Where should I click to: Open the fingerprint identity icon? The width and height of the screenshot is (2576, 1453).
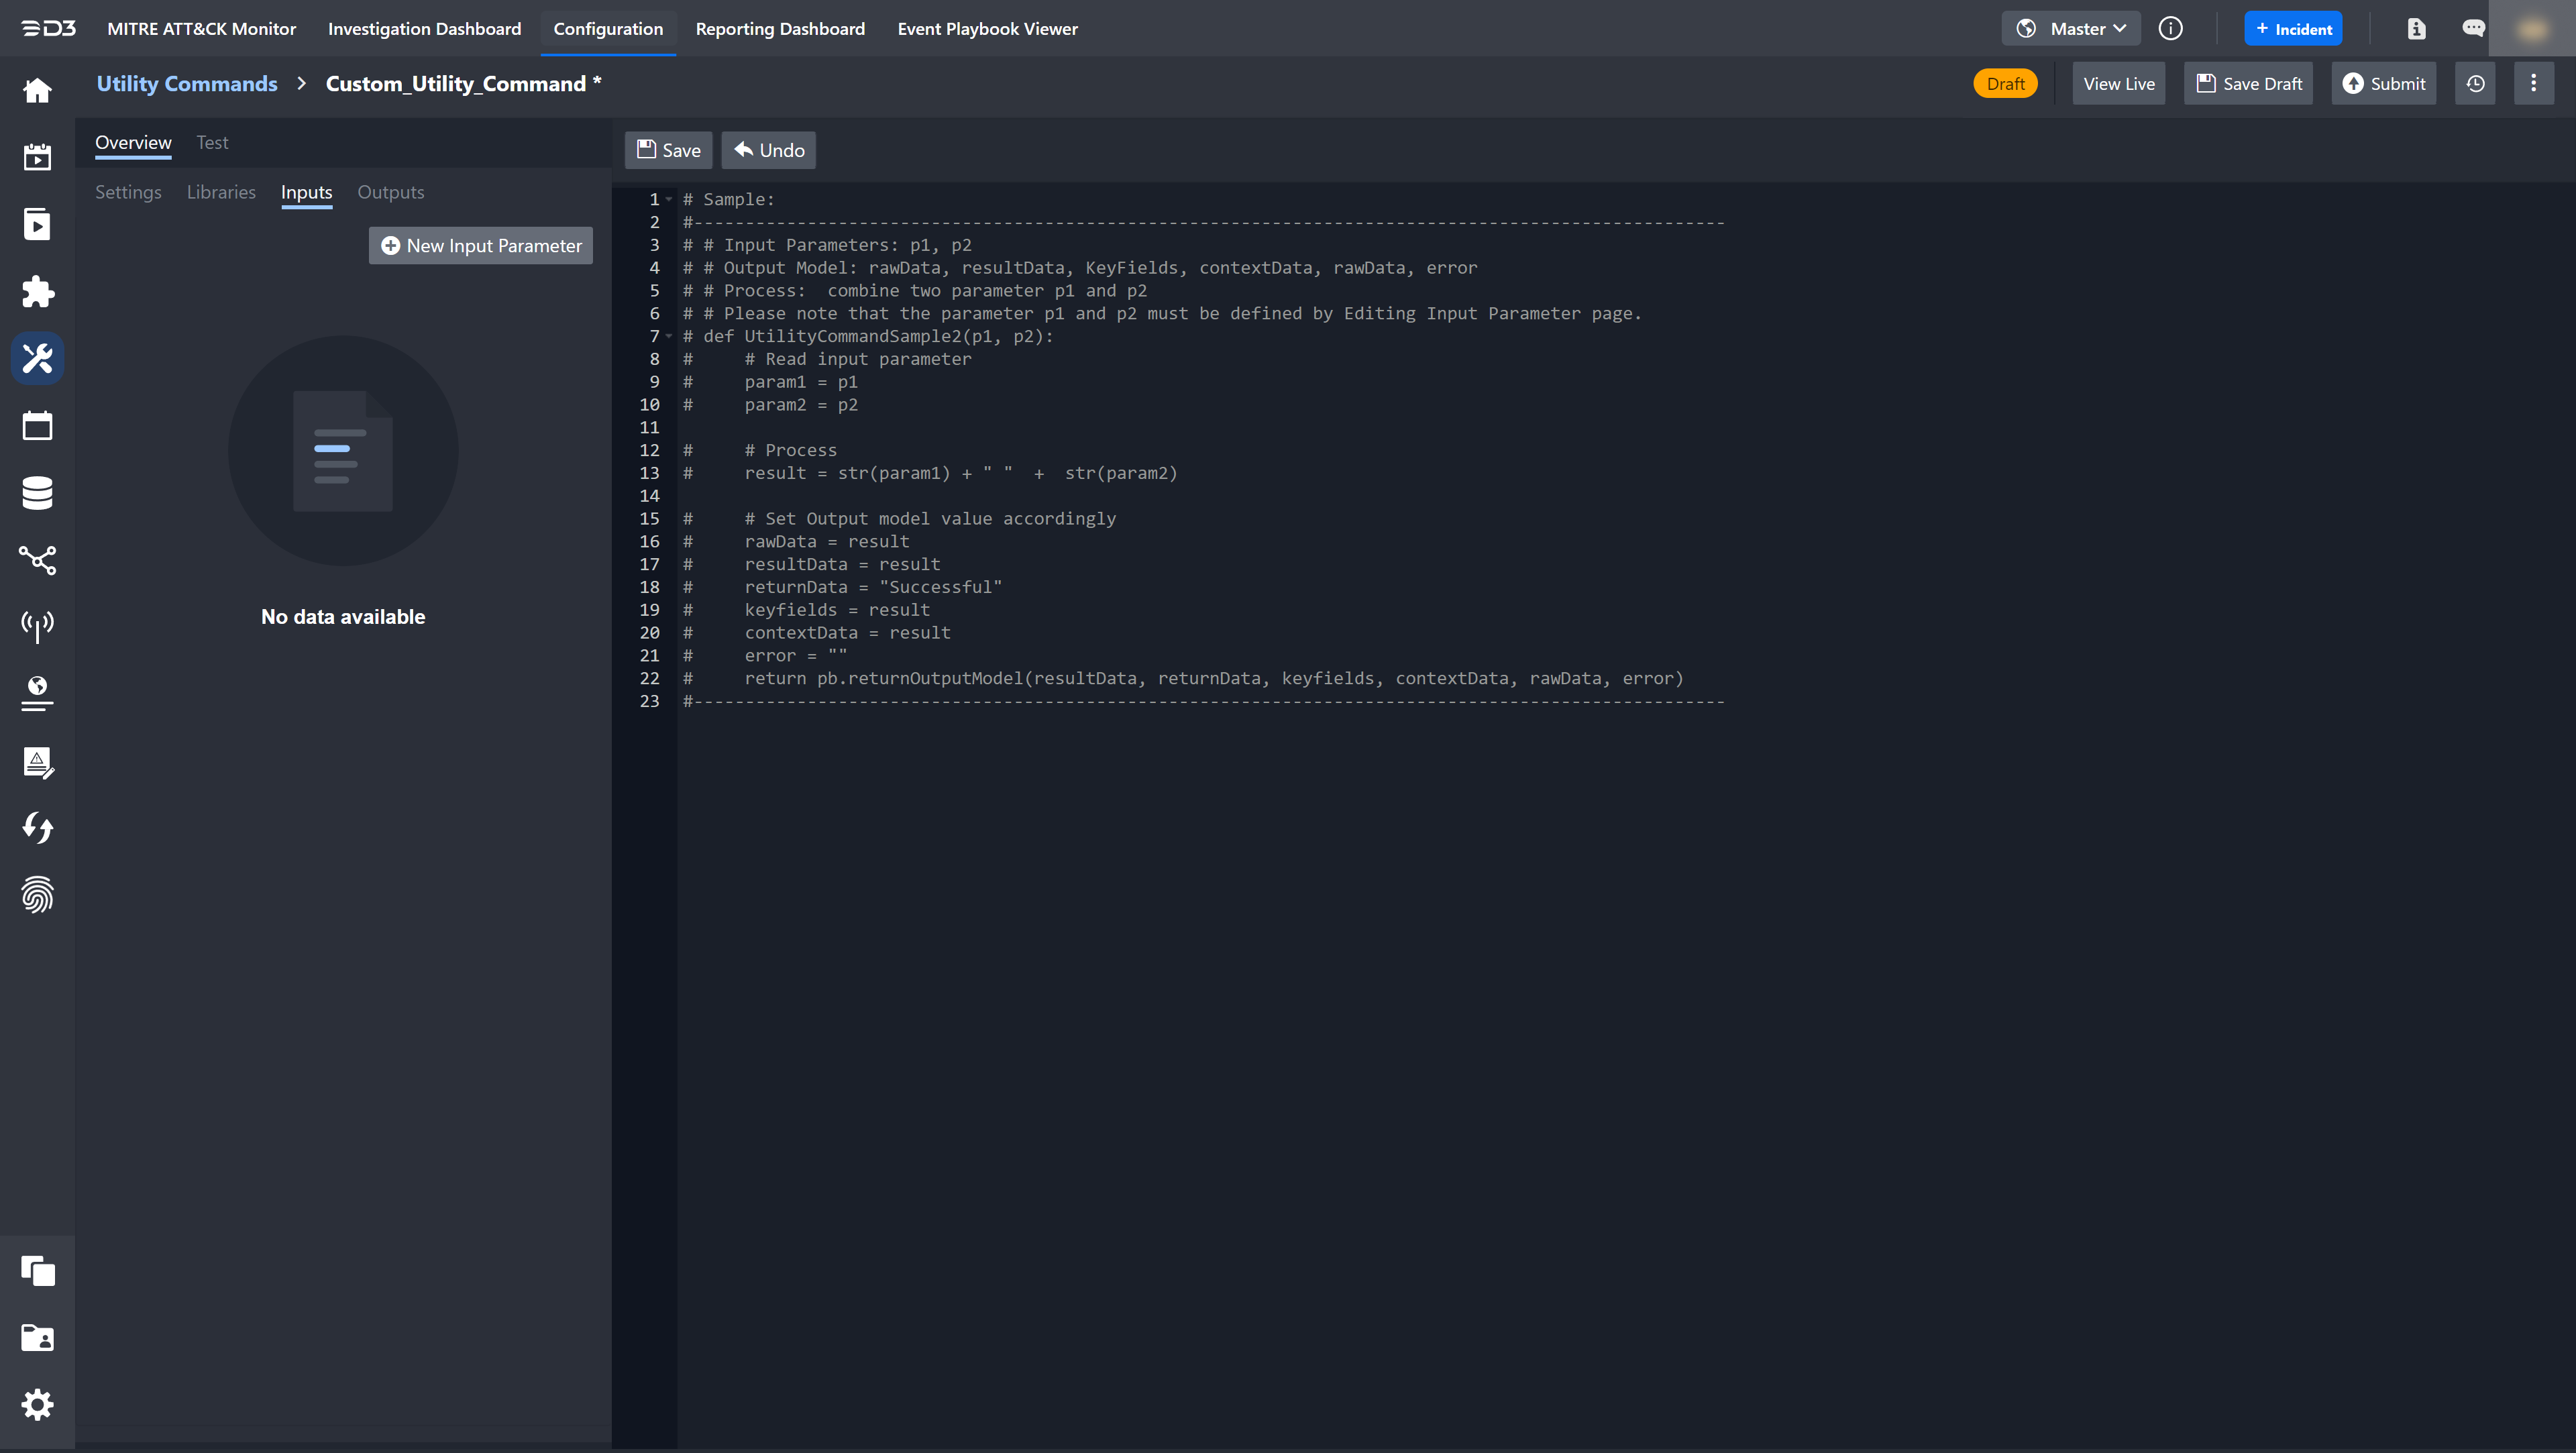click(x=37, y=895)
